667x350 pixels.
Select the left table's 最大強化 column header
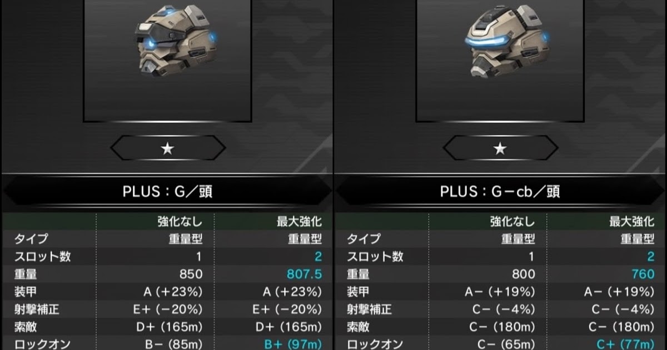[x=300, y=222]
